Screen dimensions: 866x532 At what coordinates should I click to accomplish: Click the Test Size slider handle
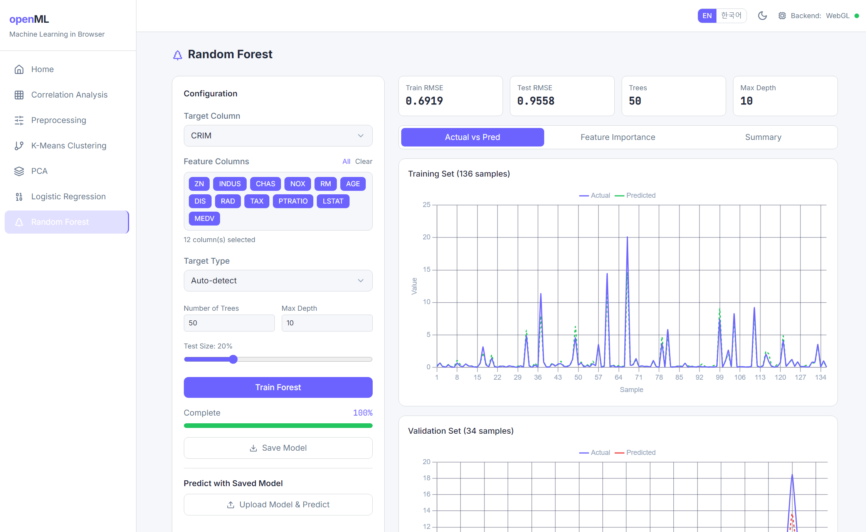233,359
